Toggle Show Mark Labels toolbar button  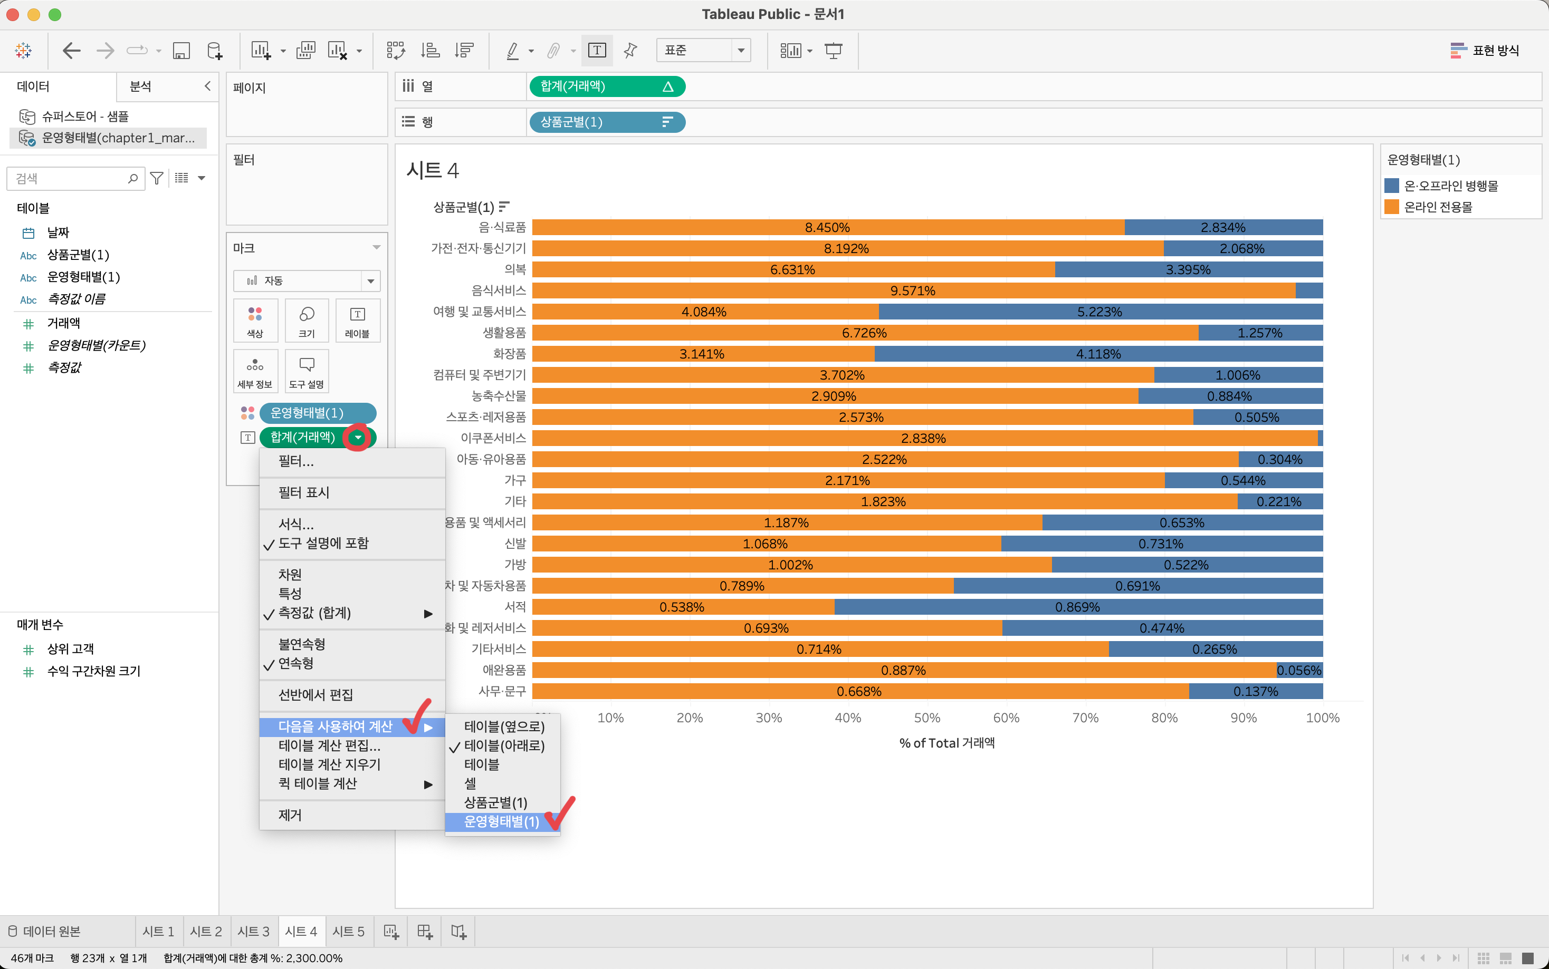597,51
